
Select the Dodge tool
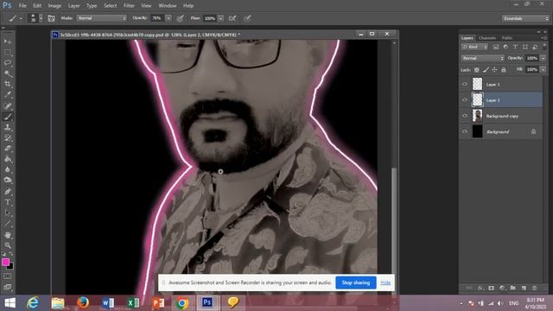(8, 181)
